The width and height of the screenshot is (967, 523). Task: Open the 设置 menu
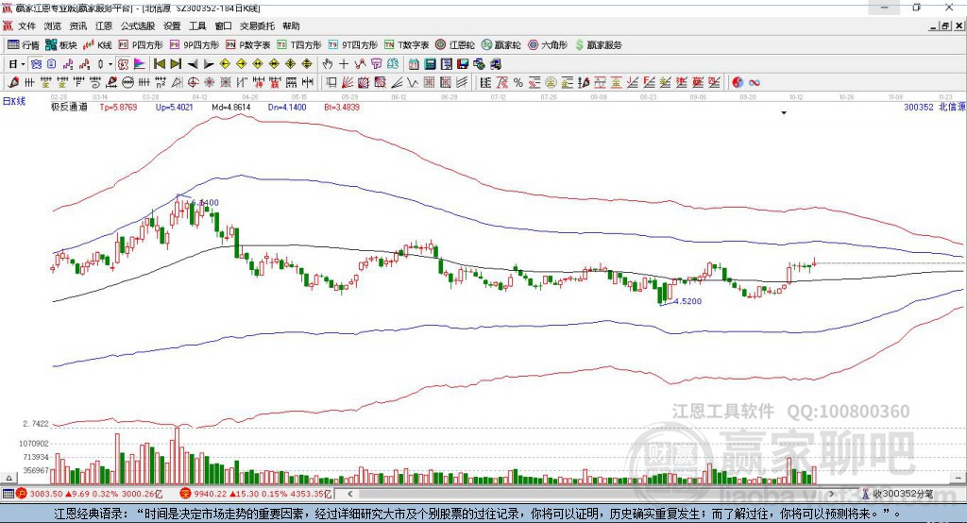(172, 25)
